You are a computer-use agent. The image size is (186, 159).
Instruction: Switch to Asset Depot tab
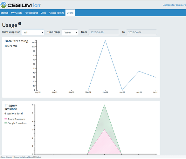(31, 13)
